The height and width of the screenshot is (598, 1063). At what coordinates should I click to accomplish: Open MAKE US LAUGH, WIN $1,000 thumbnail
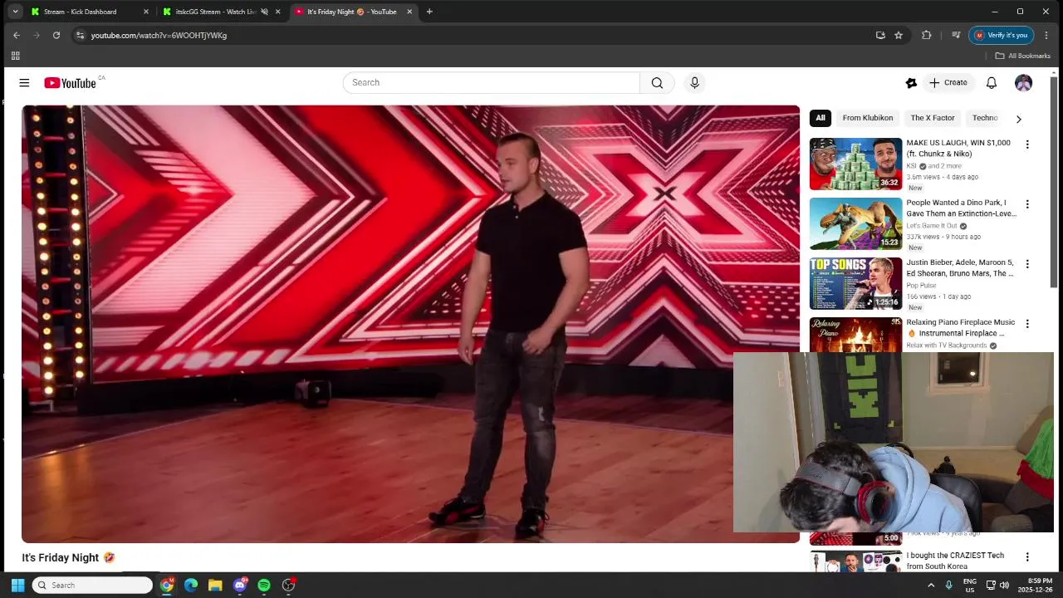pos(855,164)
